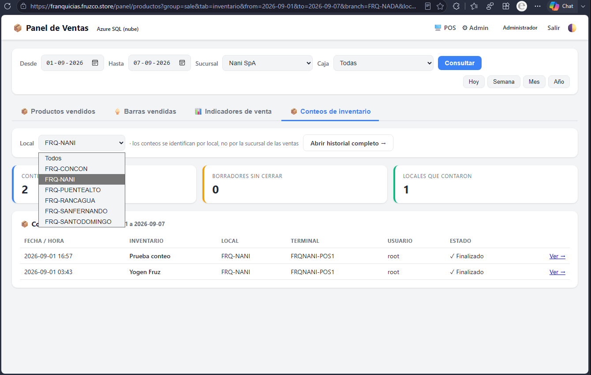This screenshot has height=375, width=591.
Task: Switch to the Productos vendidos tab
Action: click(x=58, y=111)
